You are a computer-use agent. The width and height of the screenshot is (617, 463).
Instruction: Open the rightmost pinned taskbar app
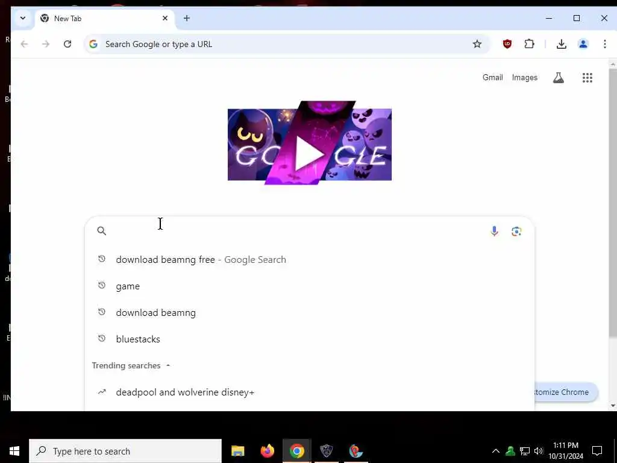click(355, 451)
